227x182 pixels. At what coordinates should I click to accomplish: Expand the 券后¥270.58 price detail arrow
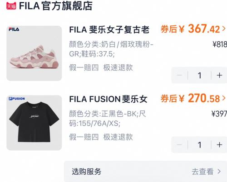[224, 98]
